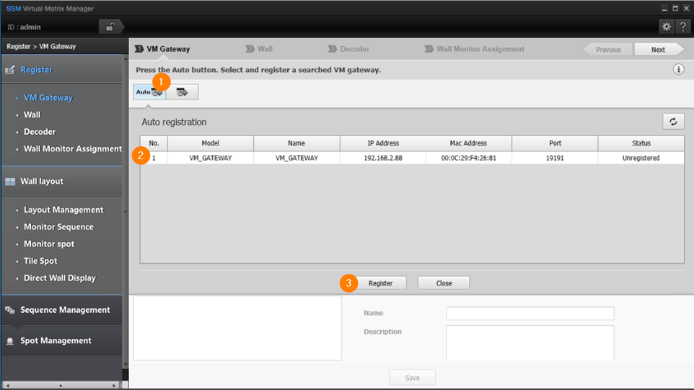Click the Wall layout grid icon
694x390 pixels.
9,182
